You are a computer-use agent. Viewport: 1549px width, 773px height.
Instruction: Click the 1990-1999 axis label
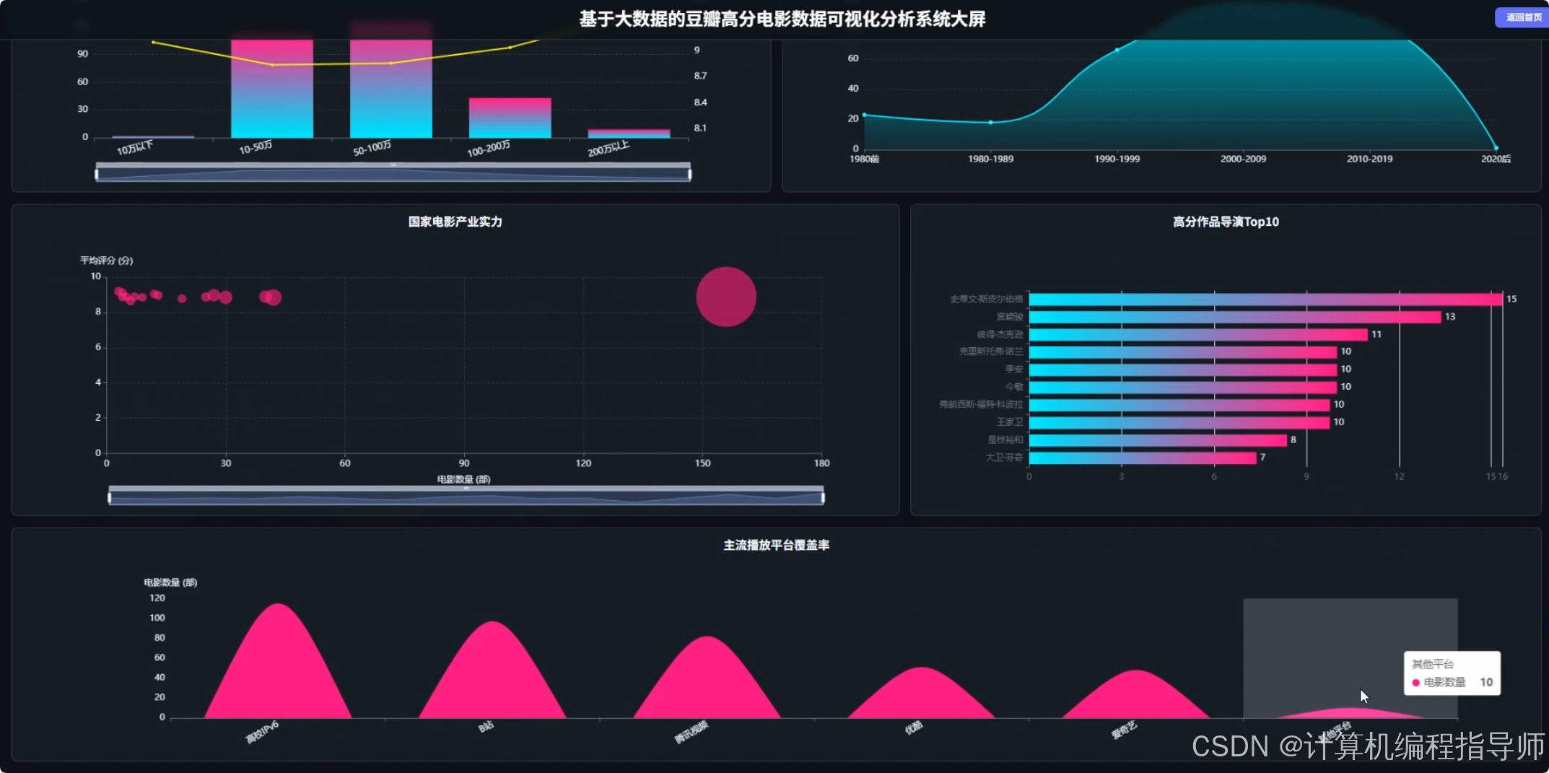pos(1117,159)
